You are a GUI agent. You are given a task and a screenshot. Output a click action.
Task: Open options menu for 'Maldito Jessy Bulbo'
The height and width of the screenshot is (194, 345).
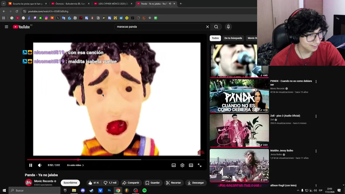(x=316, y=151)
